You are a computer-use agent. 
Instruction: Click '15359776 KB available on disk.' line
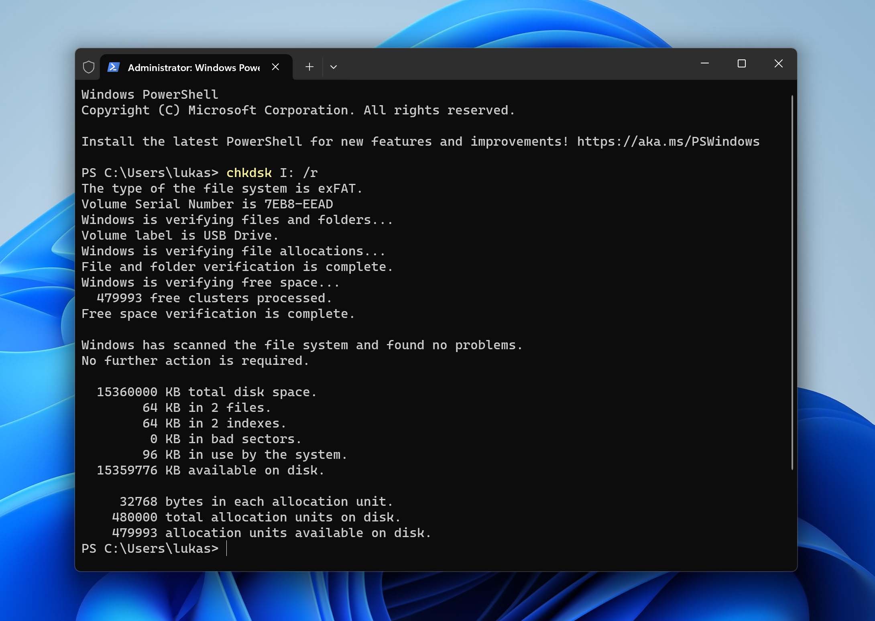pyautogui.click(x=210, y=470)
